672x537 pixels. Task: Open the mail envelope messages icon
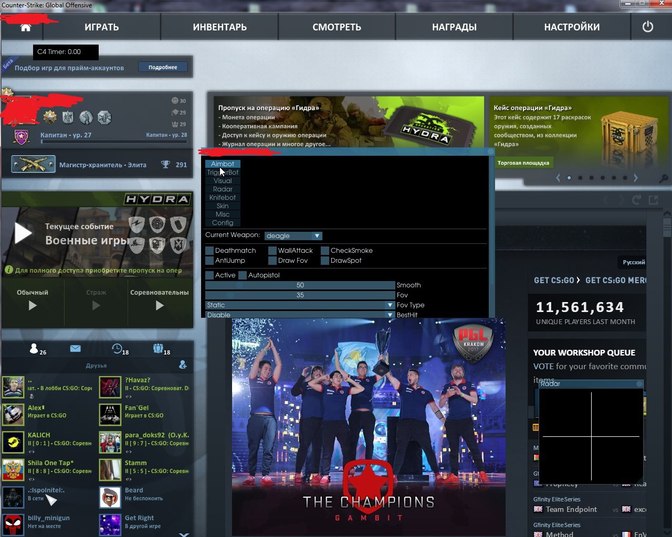[75, 349]
